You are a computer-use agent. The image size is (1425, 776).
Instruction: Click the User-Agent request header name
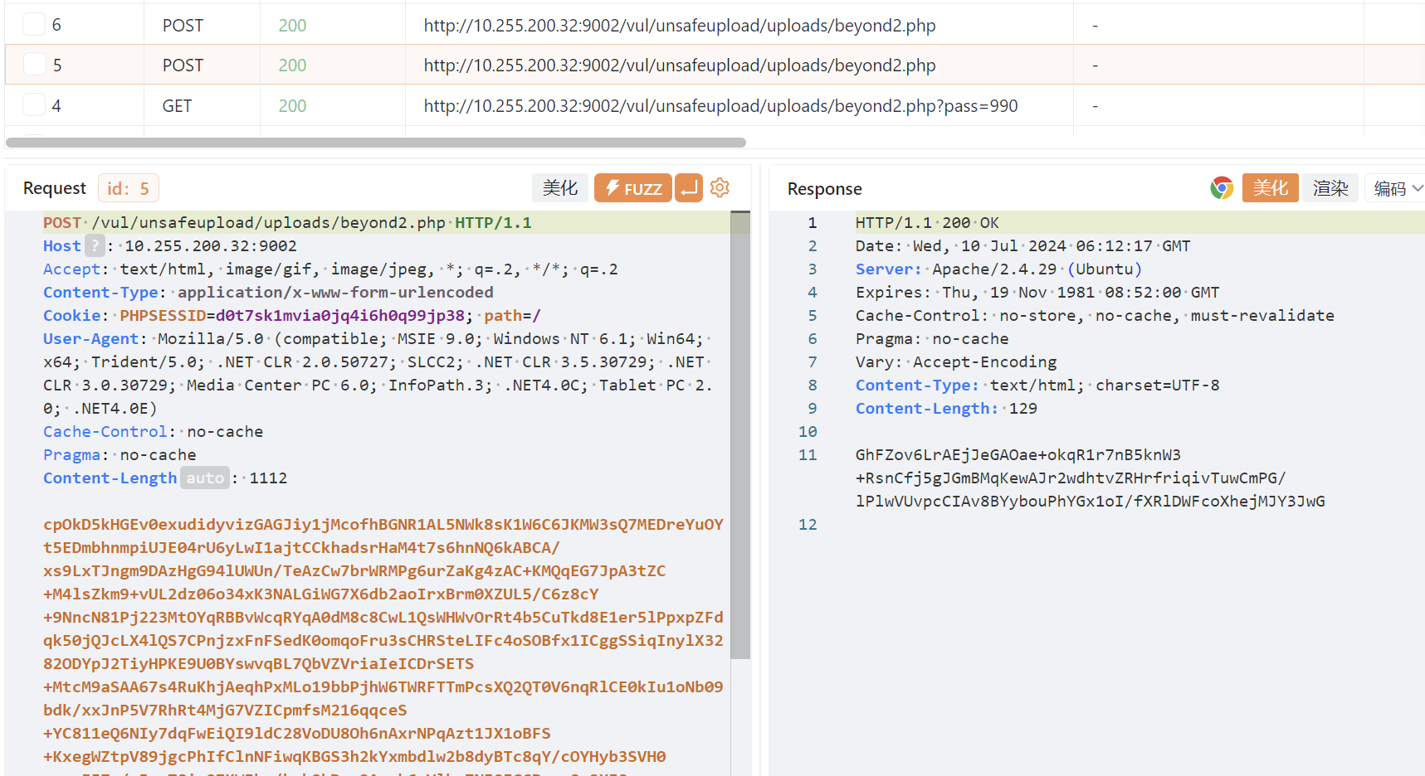[x=90, y=338]
